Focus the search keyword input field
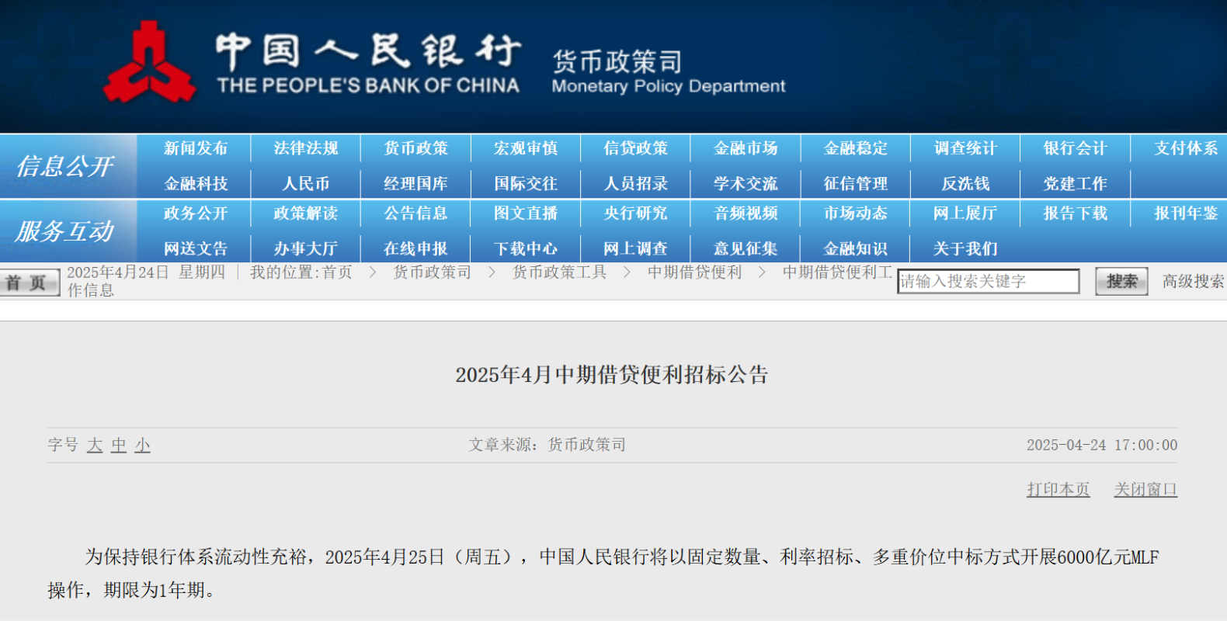Viewport: 1227px width, 621px height. (988, 281)
